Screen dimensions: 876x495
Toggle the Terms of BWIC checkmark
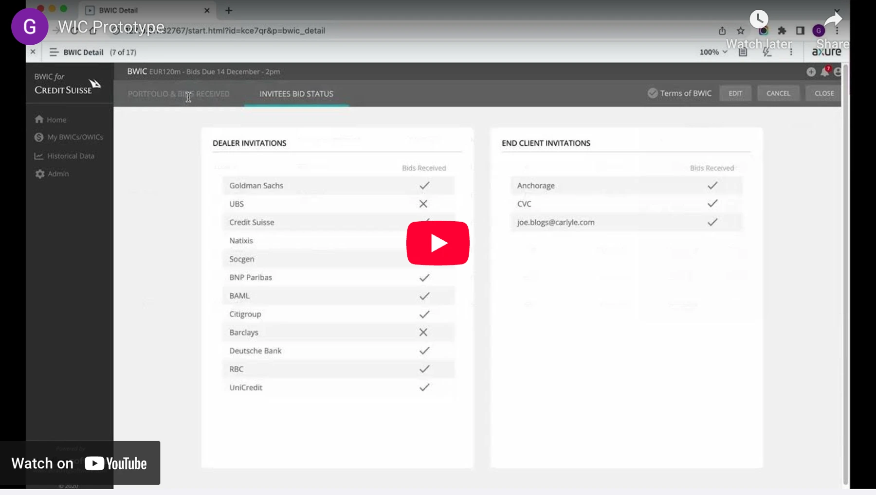click(x=653, y=93)
